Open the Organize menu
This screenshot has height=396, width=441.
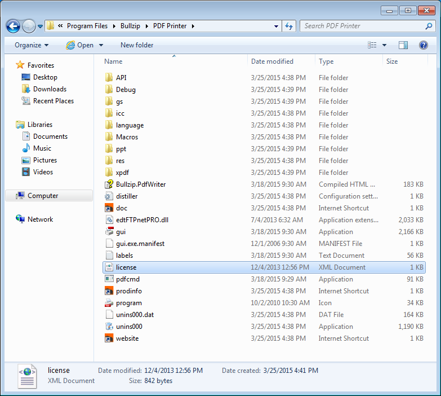(x=32, y=45)
